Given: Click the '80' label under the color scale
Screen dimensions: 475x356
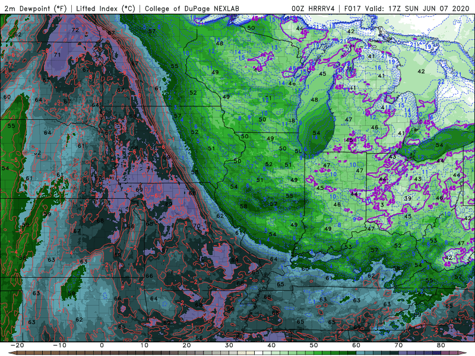Looking at the screenshot, I should coord(441,345).
